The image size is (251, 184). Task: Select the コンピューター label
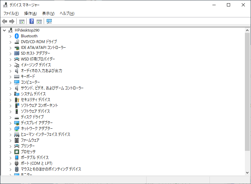pyautogui.click(x=31, y=82)
